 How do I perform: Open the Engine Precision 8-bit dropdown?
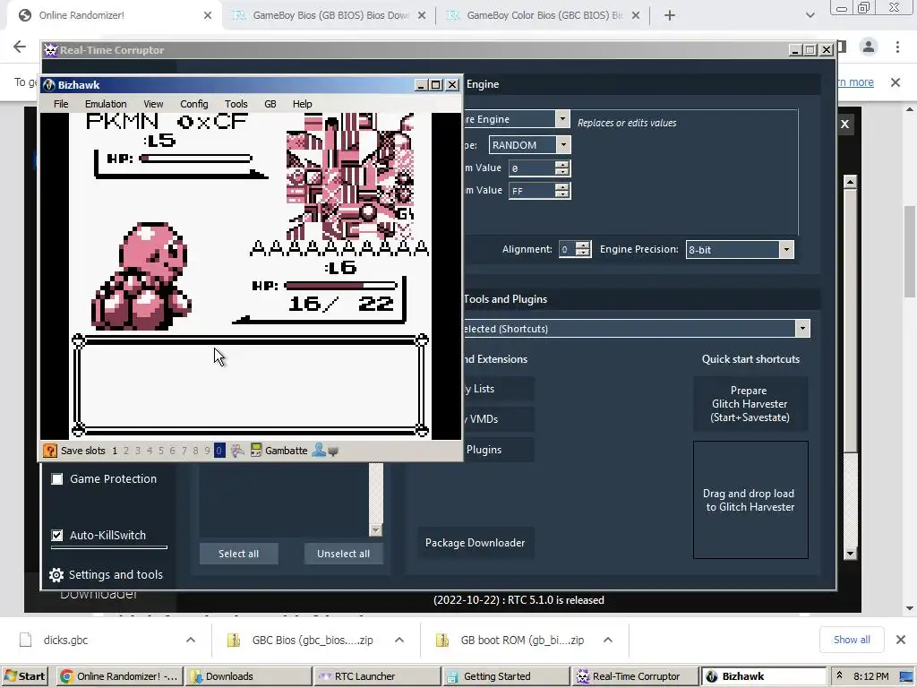(x=786, y=250)
